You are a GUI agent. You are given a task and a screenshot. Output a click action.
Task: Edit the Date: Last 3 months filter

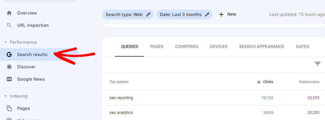coord(184,14)
